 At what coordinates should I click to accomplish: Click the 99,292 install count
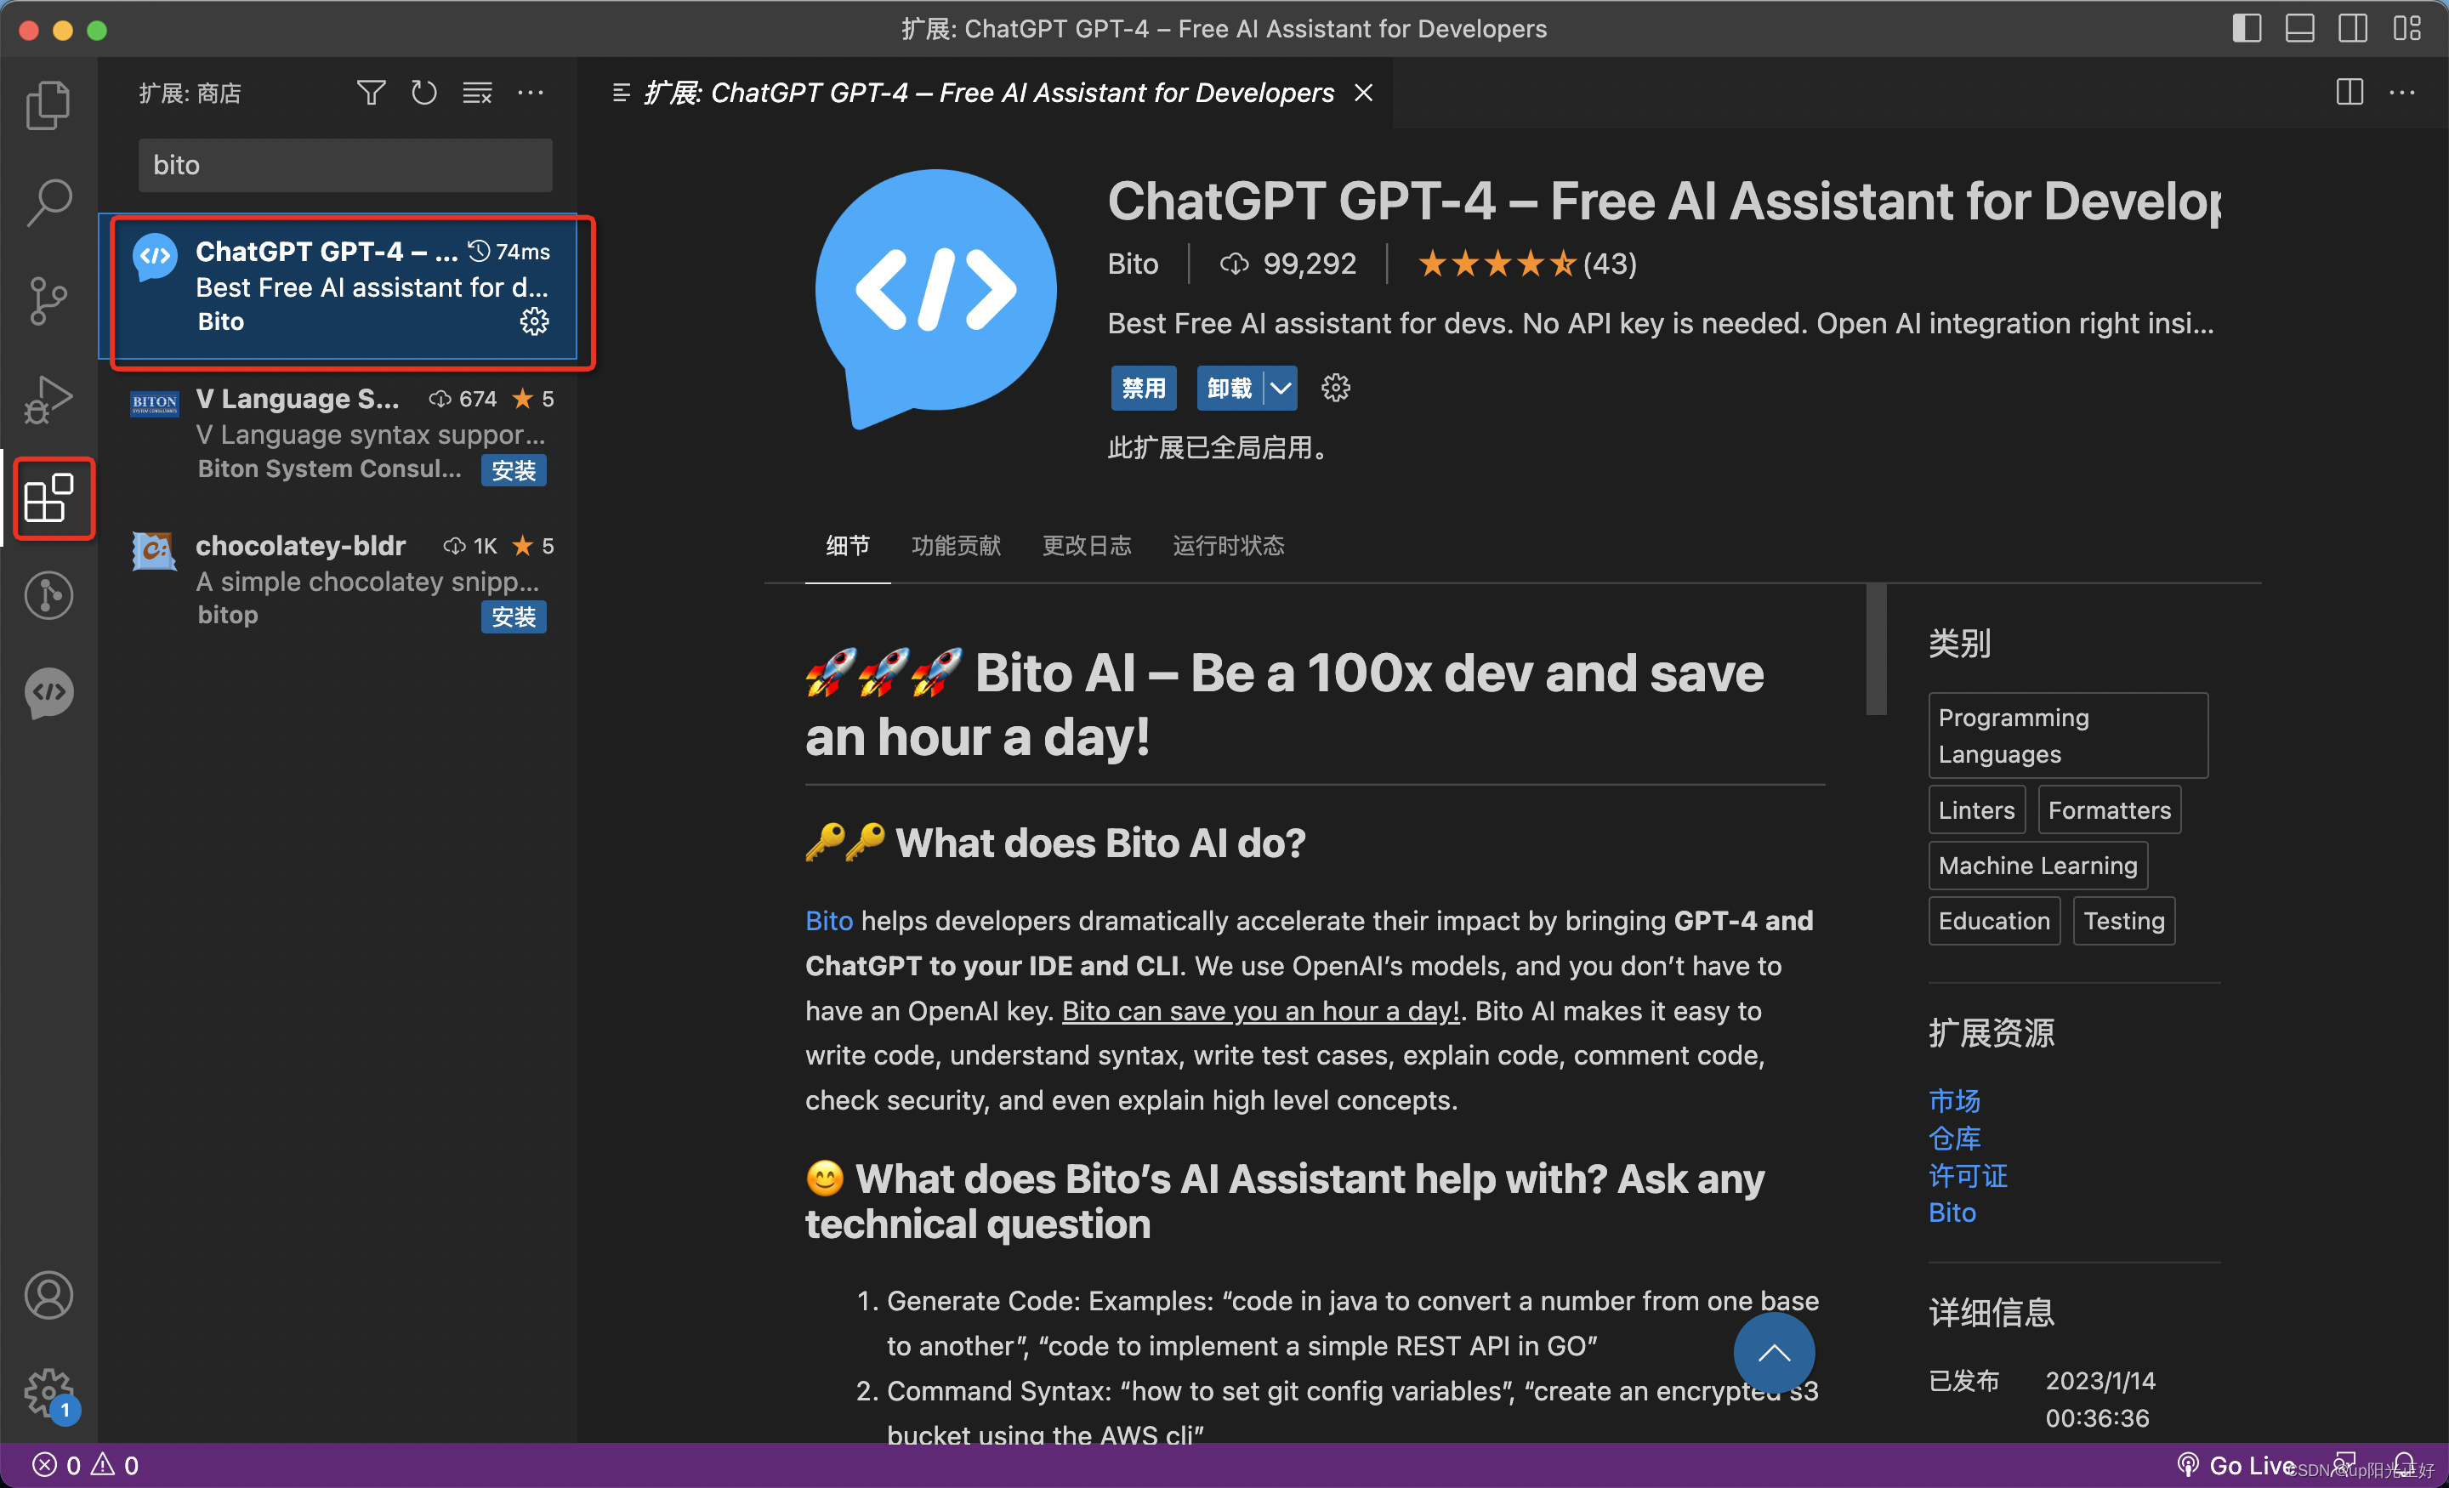coord(1288,264)
